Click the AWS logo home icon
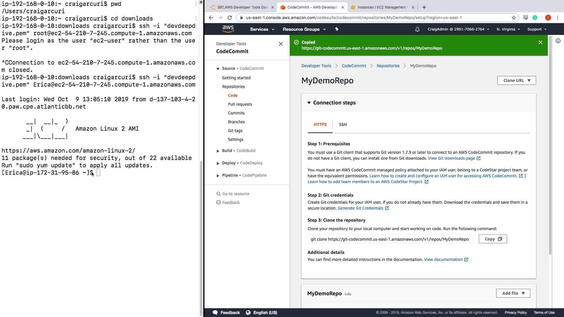Viewport: 564px width, 317px height. click(x=228, y=29)
